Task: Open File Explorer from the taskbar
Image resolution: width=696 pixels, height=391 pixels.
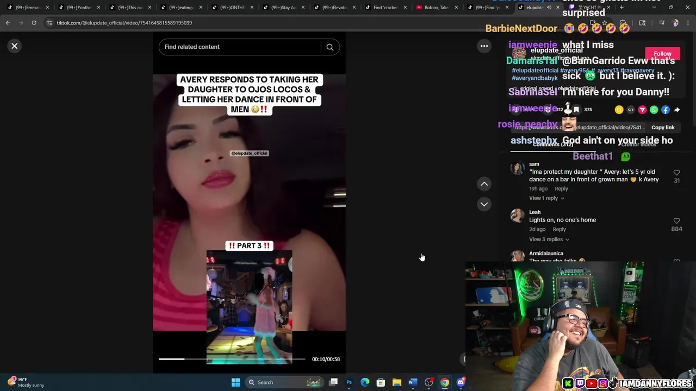Action: point(397,382)
